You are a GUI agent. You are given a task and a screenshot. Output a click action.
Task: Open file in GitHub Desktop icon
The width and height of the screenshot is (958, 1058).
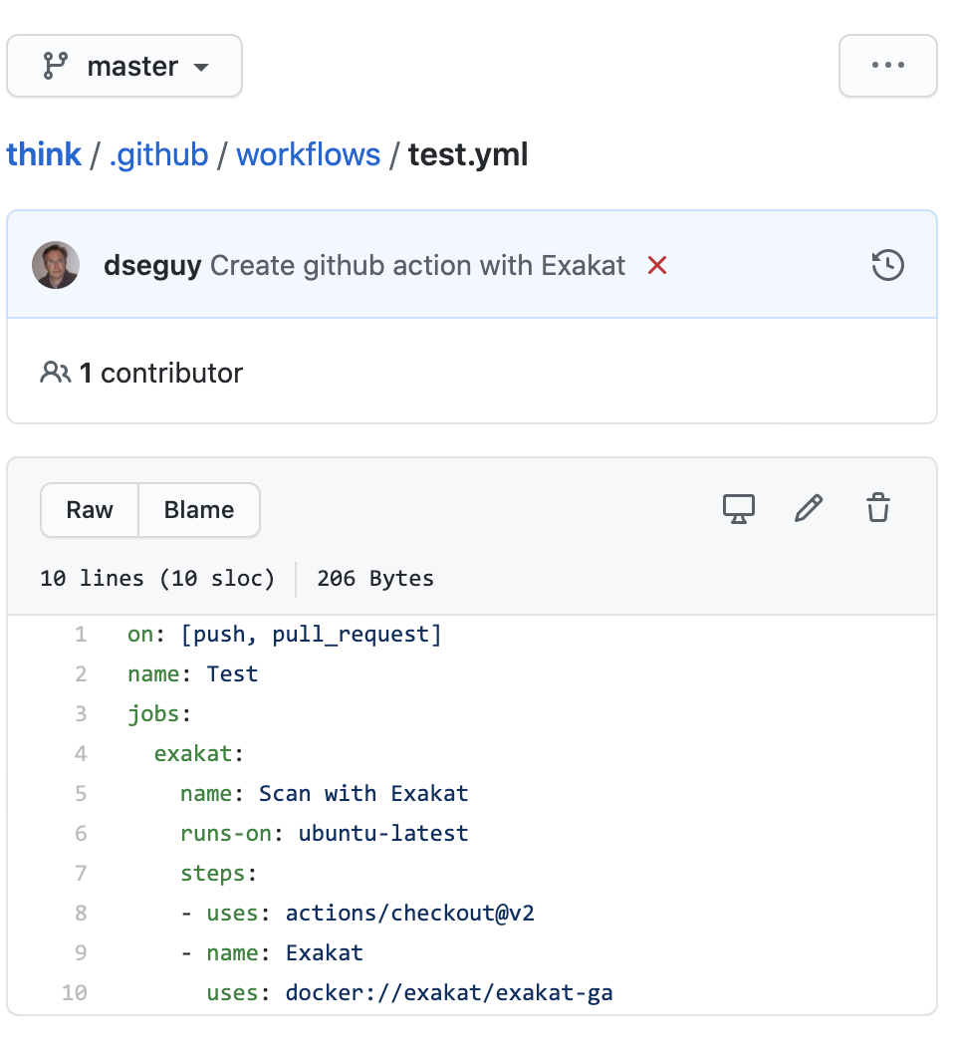[x=739, y=509]
